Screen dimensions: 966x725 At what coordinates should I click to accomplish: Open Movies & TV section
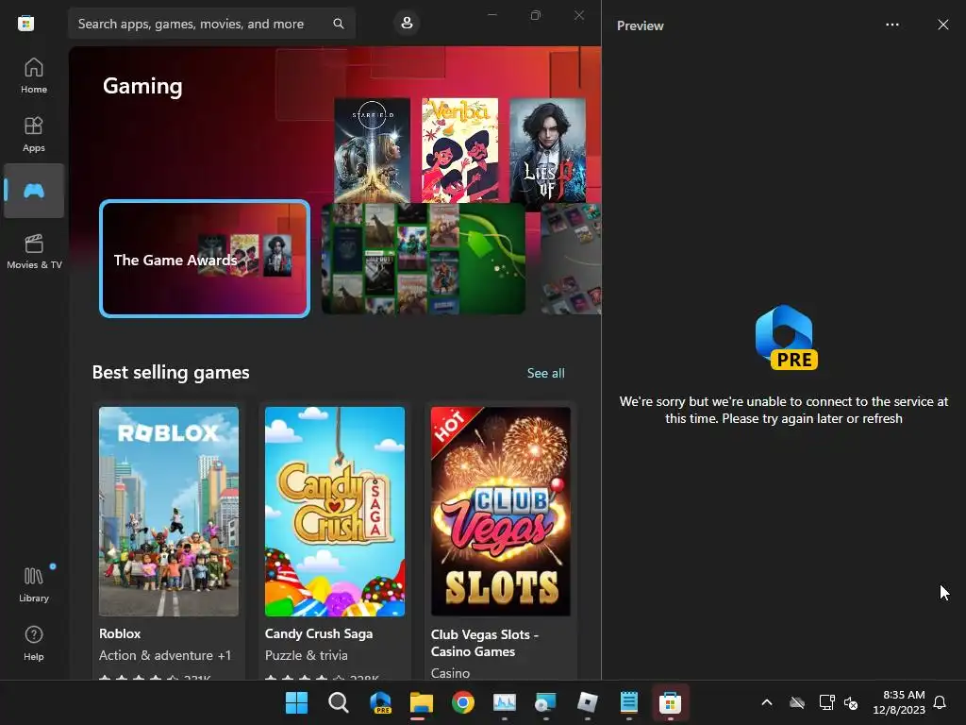pyautogui.click(x=34, y=251)
